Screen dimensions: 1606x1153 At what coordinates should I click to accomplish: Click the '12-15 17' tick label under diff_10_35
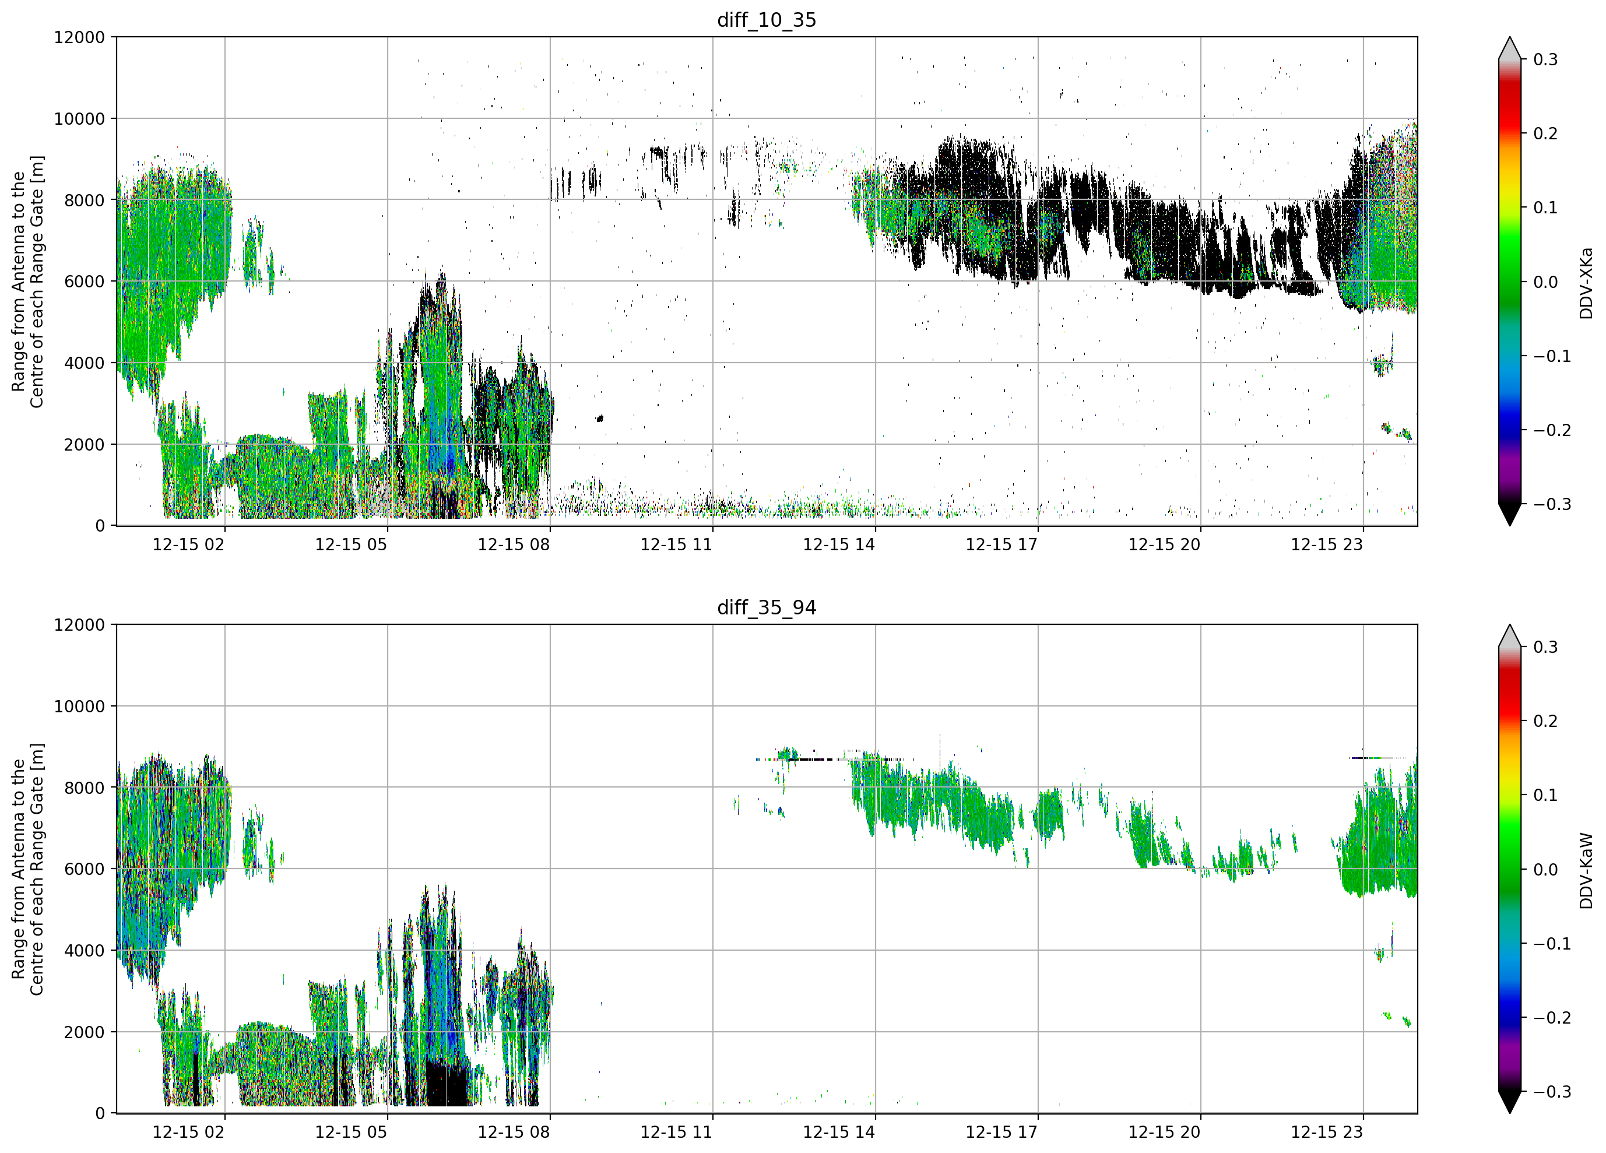(x=1001, y=544)
